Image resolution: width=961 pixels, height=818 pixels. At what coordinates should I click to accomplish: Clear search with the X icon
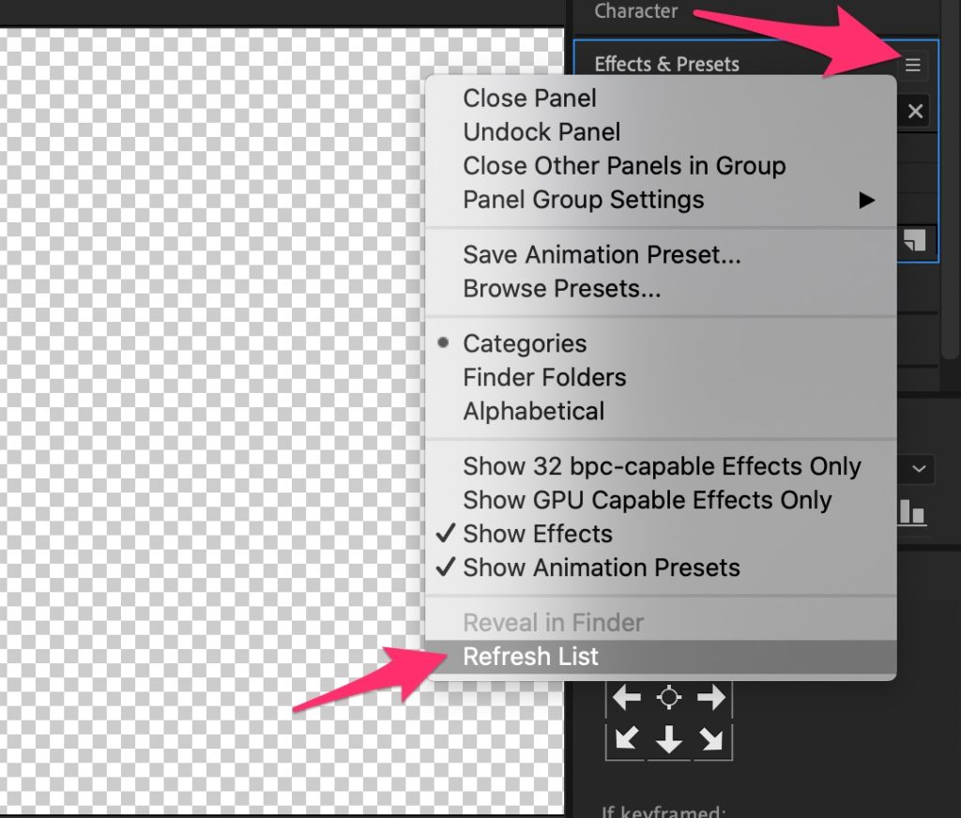915,112
